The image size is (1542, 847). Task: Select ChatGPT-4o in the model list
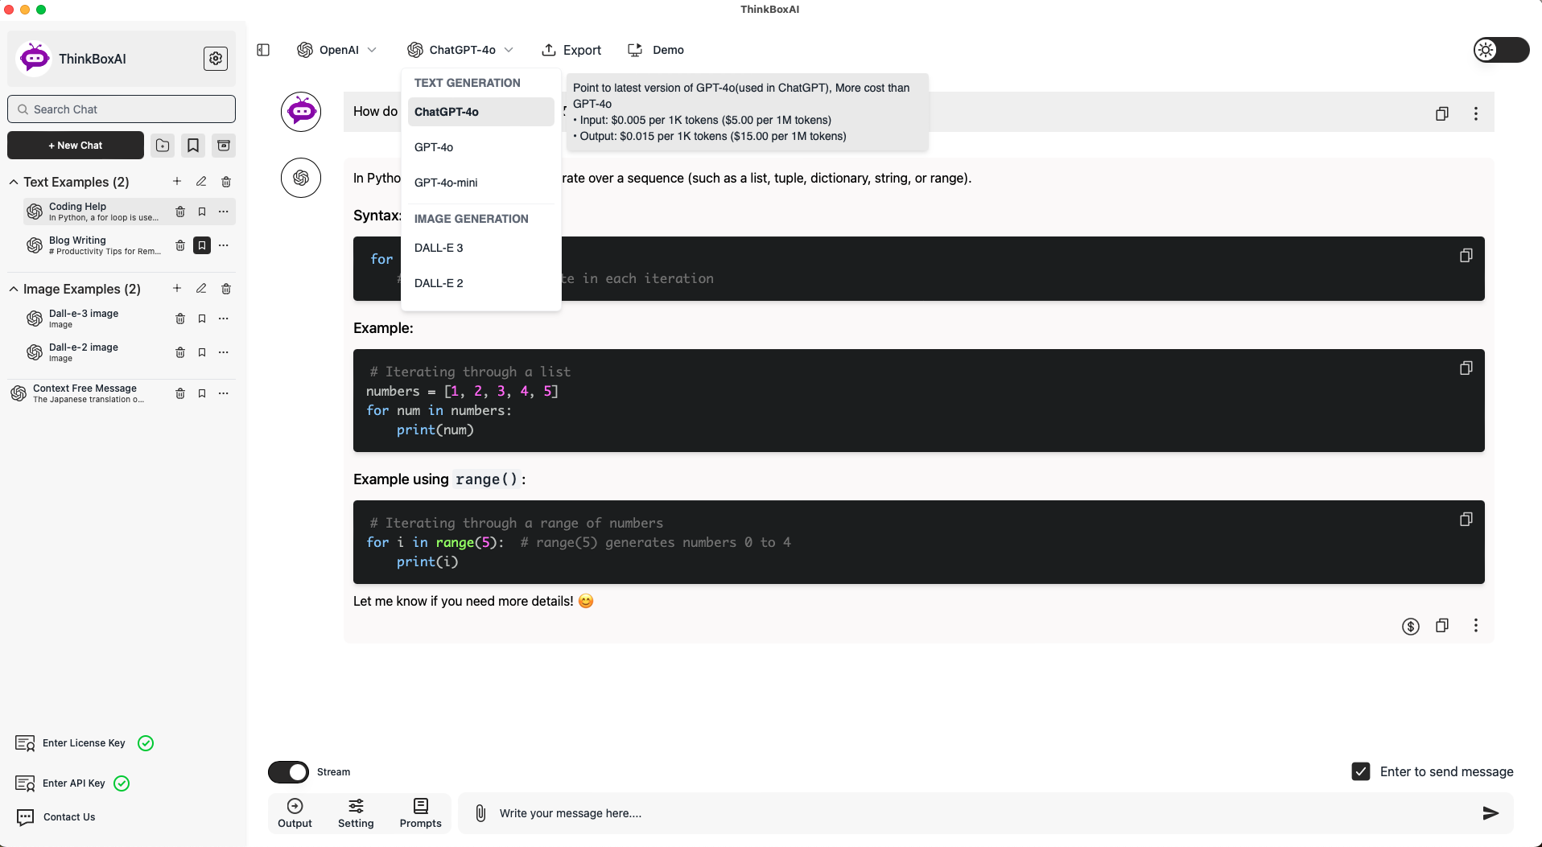point(480,112)
